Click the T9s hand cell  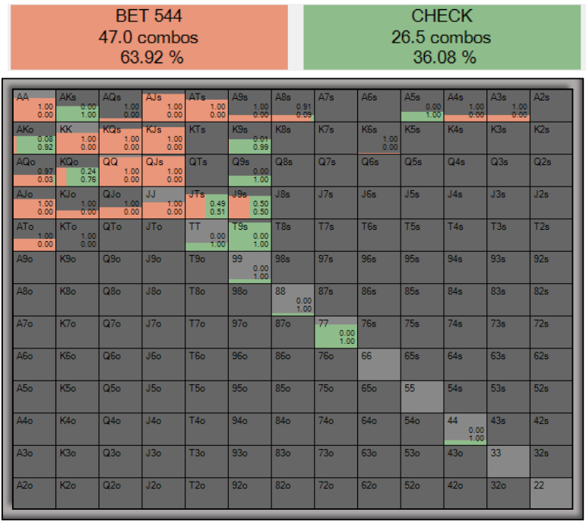(x=250, y=235)
